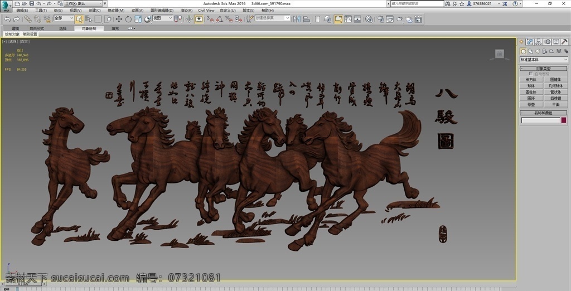Image resolution: width=571 pixels, height=291 pixels.
Task: Open the Scene Explorer toggle icon
Action: click(x=317, y=19)
